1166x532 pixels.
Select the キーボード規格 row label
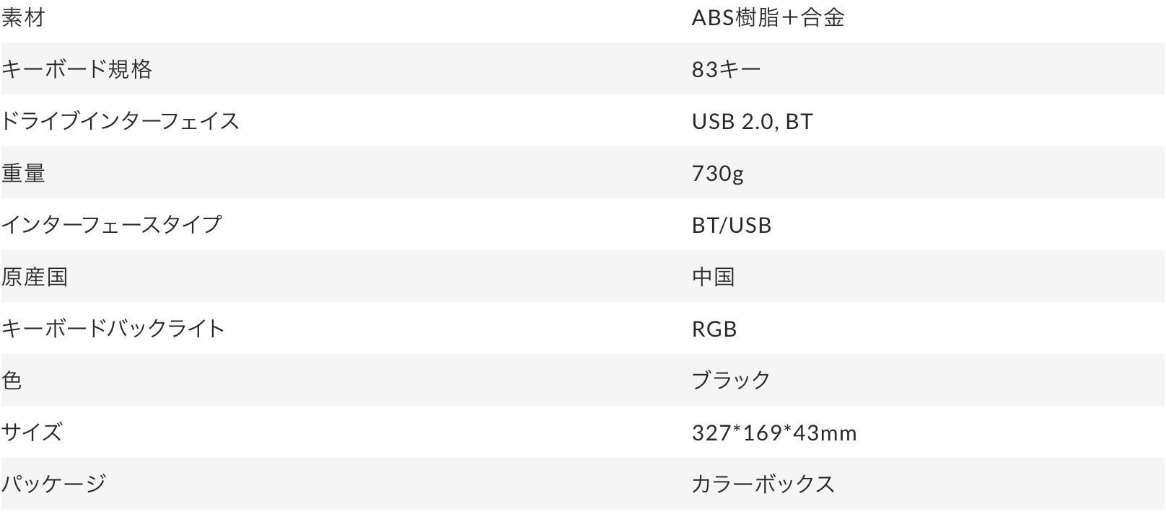point(76,69)
